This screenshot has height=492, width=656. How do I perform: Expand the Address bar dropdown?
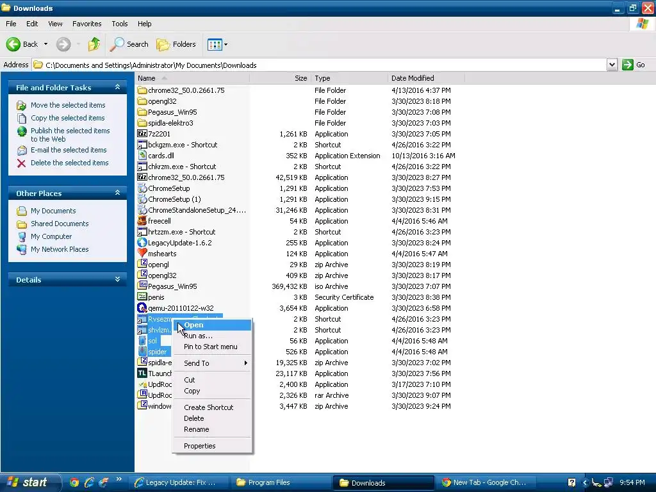point(612,65)
